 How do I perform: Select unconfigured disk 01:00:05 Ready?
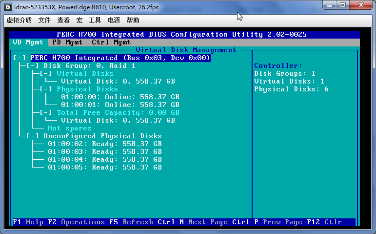coord(105,167)
